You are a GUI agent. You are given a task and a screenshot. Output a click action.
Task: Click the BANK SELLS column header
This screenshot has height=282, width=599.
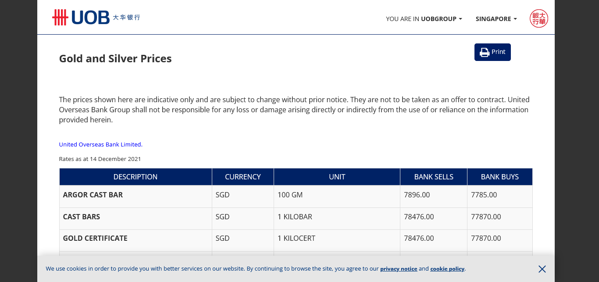[x=434, y=177]
